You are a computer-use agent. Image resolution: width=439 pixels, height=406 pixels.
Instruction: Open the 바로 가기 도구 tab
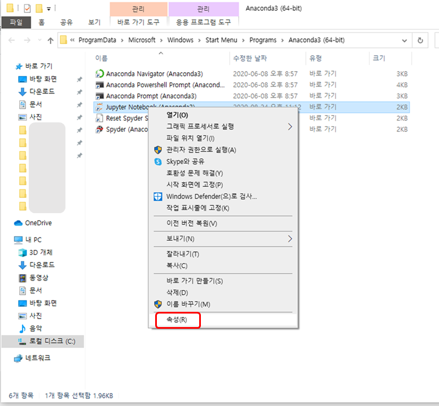click(138, 22)
